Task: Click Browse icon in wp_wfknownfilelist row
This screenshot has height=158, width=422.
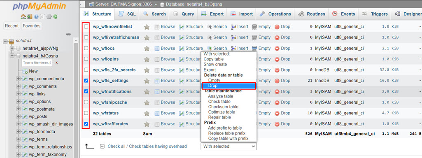Action: [157, 27]
